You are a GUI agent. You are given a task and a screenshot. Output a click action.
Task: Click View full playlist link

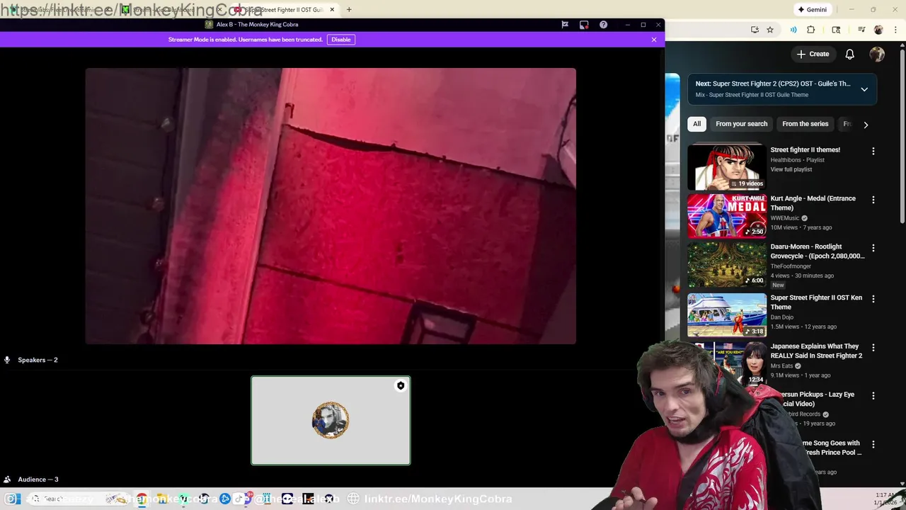tap(791, 169)
